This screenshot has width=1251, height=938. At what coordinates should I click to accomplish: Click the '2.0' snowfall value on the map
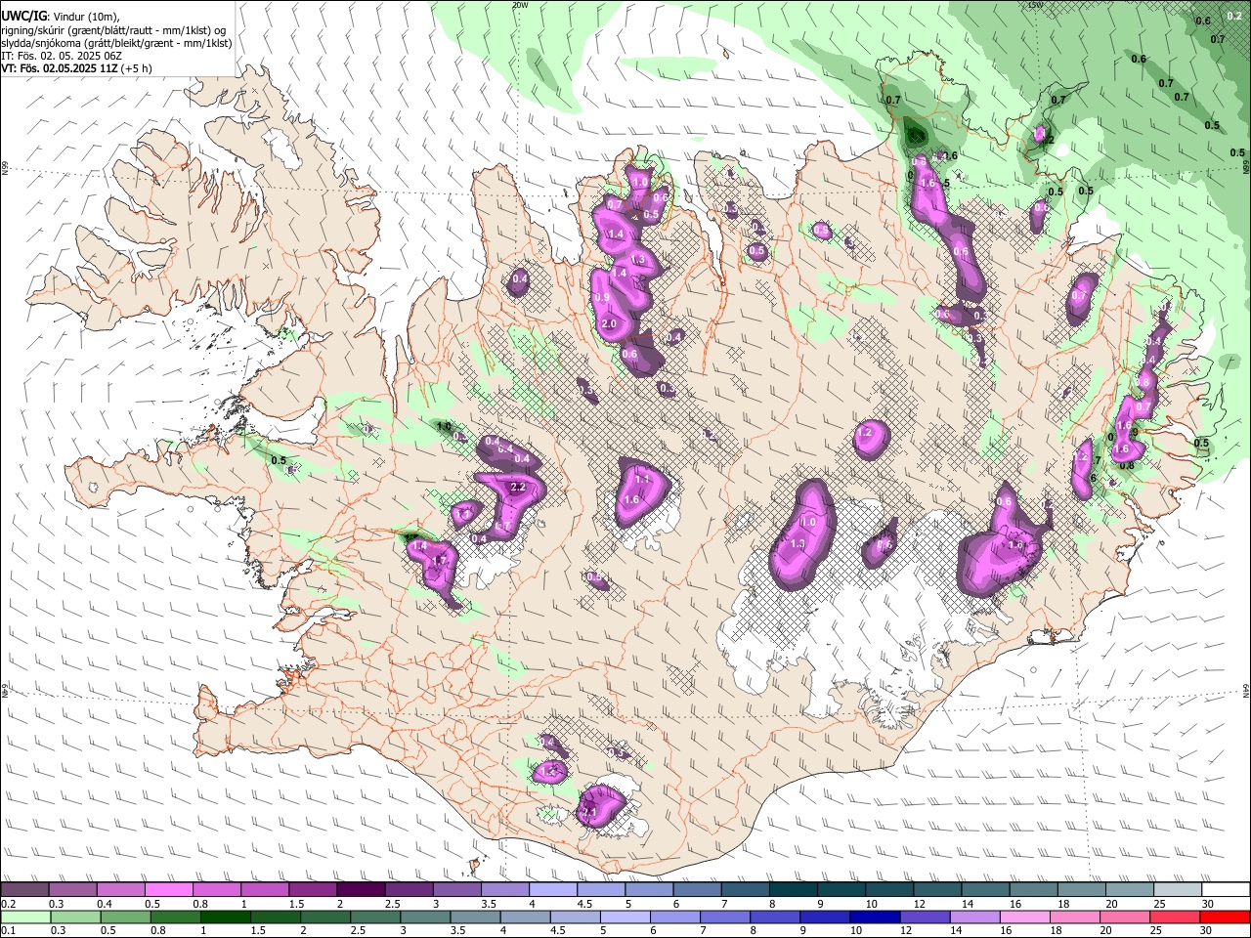pyautogui.click(x=609, y=323)
